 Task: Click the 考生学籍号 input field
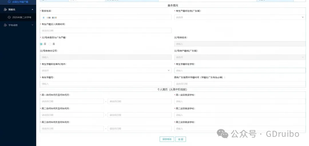pos(106,84)
